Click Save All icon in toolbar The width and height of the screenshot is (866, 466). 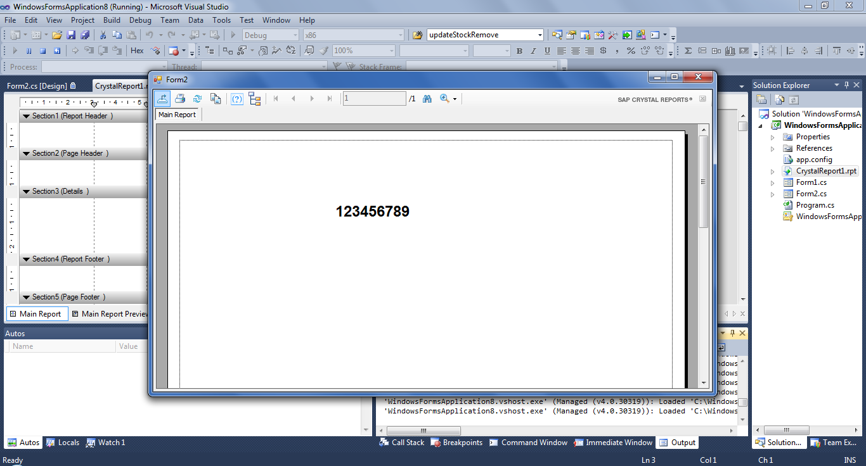85,35
